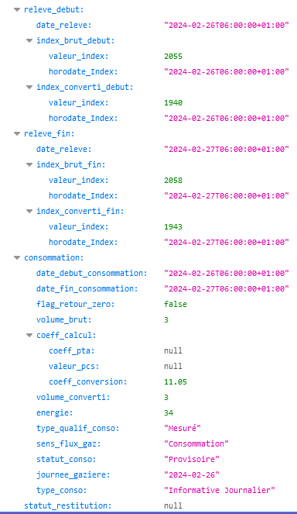Select the coeff_conversion key
The width and height of the screenshot is (297, 514).
(x=87, y=382)
